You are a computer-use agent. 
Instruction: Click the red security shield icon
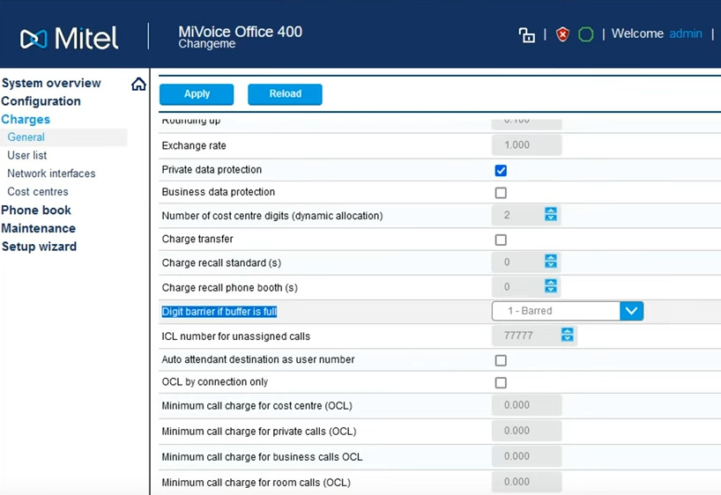[x=562, y=35]
